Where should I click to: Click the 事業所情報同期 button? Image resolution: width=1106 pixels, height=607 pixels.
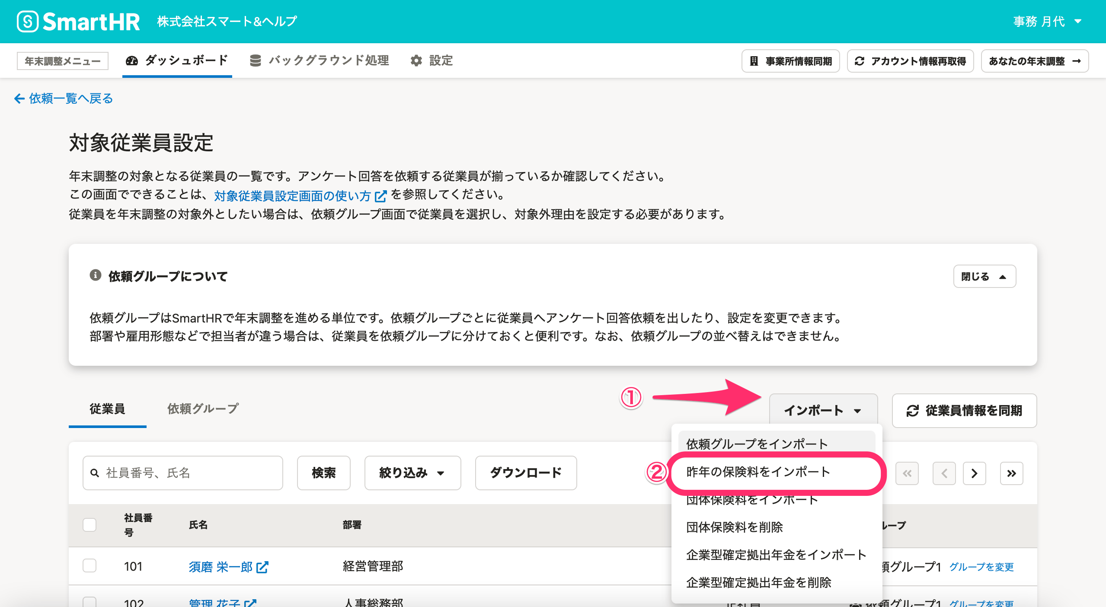791,61
